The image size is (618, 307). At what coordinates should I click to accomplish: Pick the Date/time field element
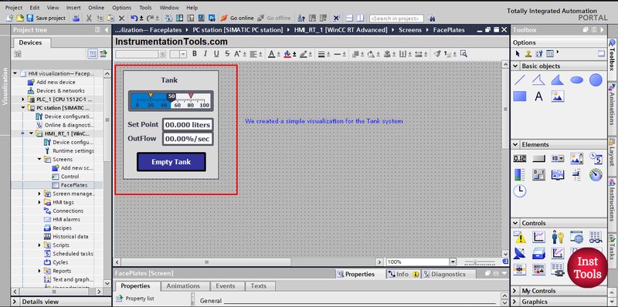[596, 159]
